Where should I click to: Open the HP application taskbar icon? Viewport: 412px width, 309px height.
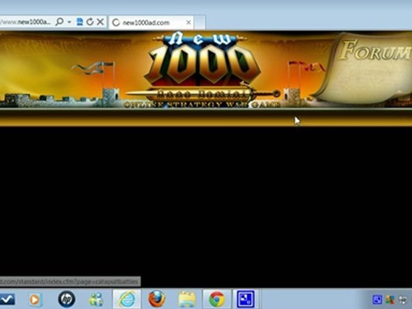67,299
